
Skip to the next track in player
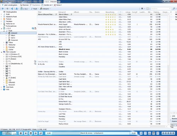[x=36, y=133]
